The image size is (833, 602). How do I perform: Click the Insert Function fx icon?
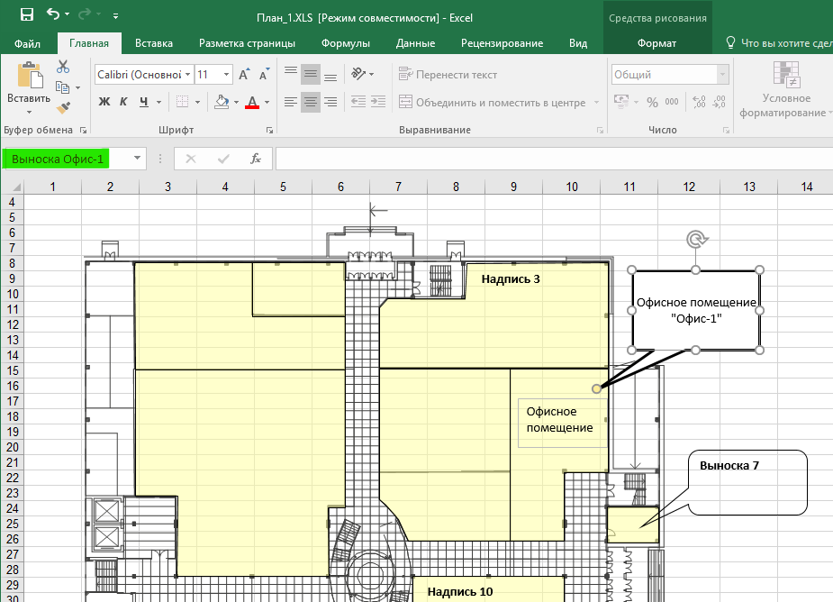point(256,159)
